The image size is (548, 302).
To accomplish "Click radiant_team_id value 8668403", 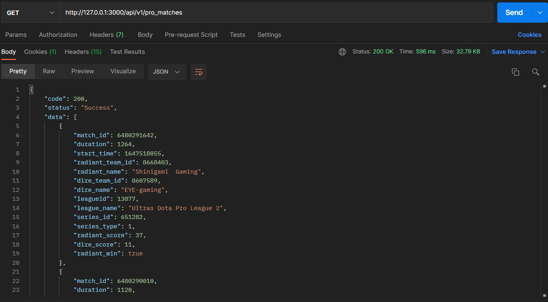I will [x=155, y=162].
